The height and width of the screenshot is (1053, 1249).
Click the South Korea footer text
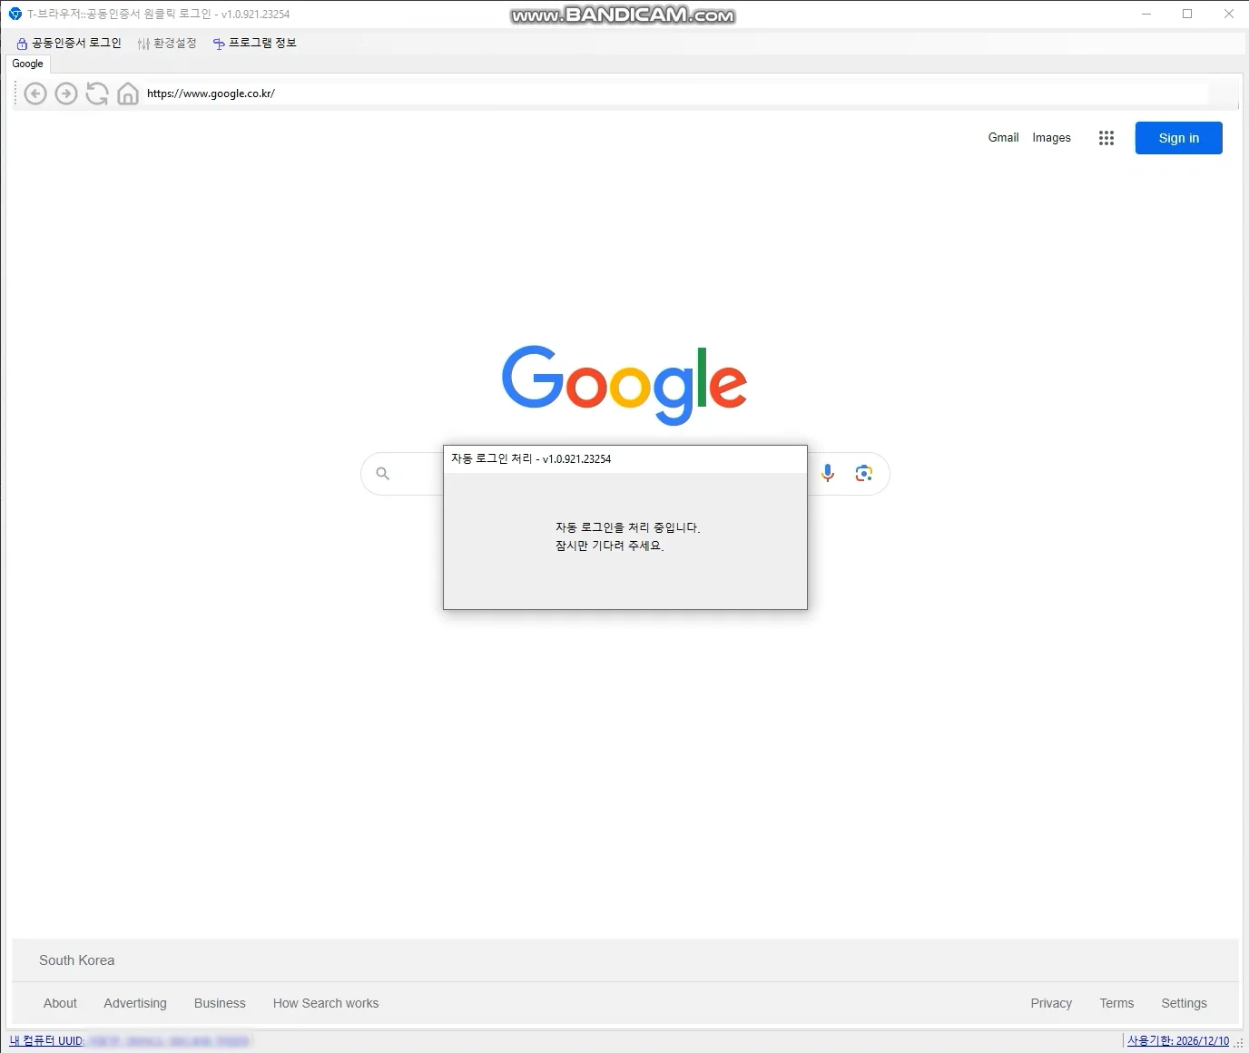[x=76, y=960]
